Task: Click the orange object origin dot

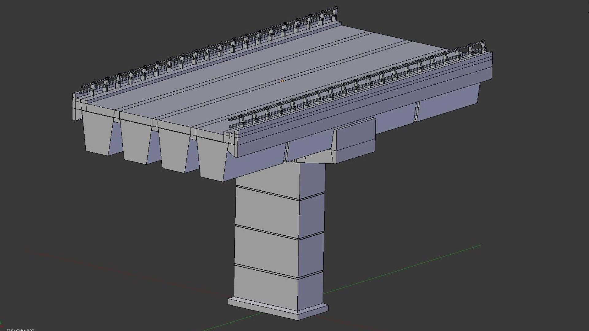Action: [282, 81]
